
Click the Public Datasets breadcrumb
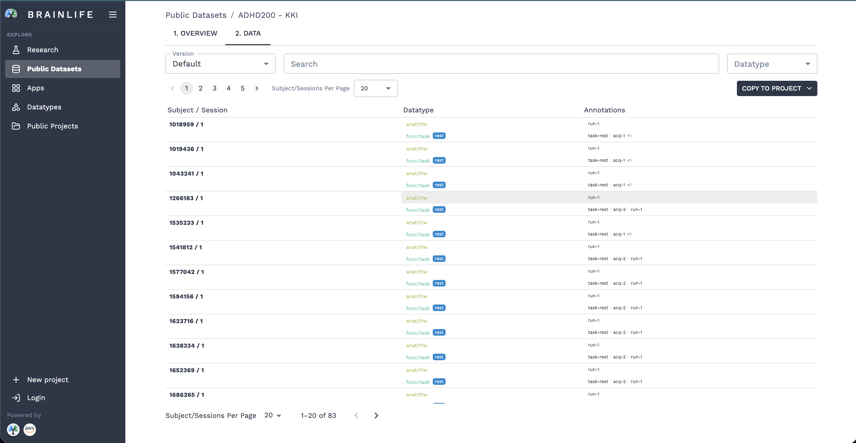click(196, 15)
